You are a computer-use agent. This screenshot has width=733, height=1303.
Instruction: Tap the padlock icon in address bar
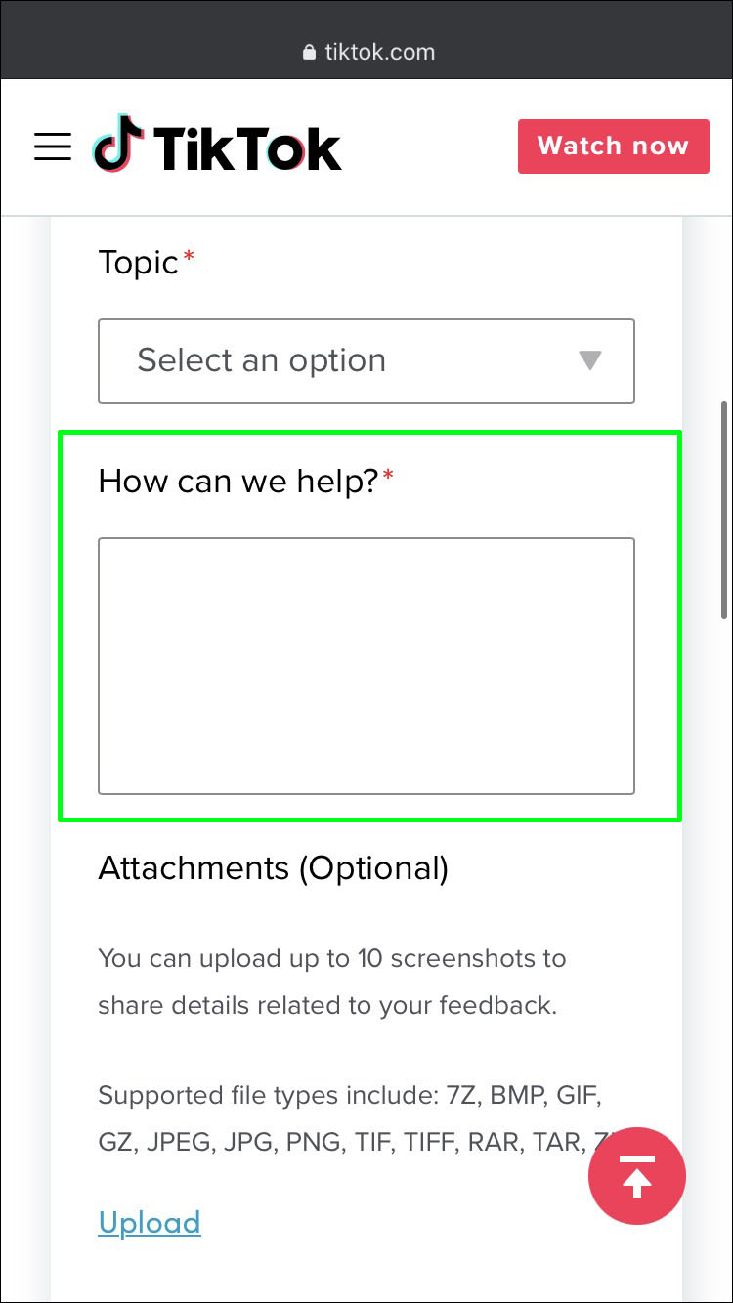[310, 53]
